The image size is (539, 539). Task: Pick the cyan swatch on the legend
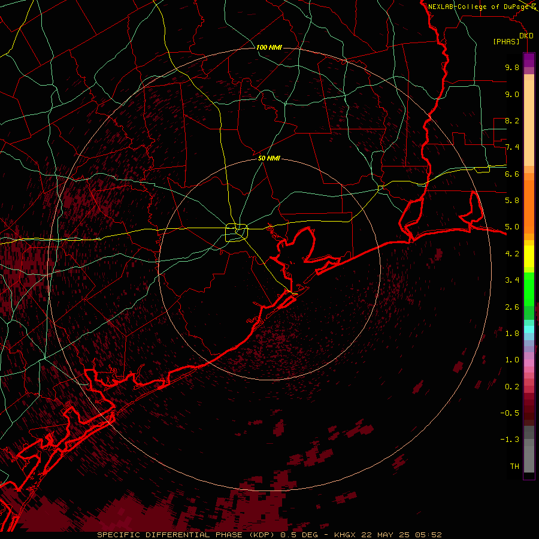click(x=529, y=329)
